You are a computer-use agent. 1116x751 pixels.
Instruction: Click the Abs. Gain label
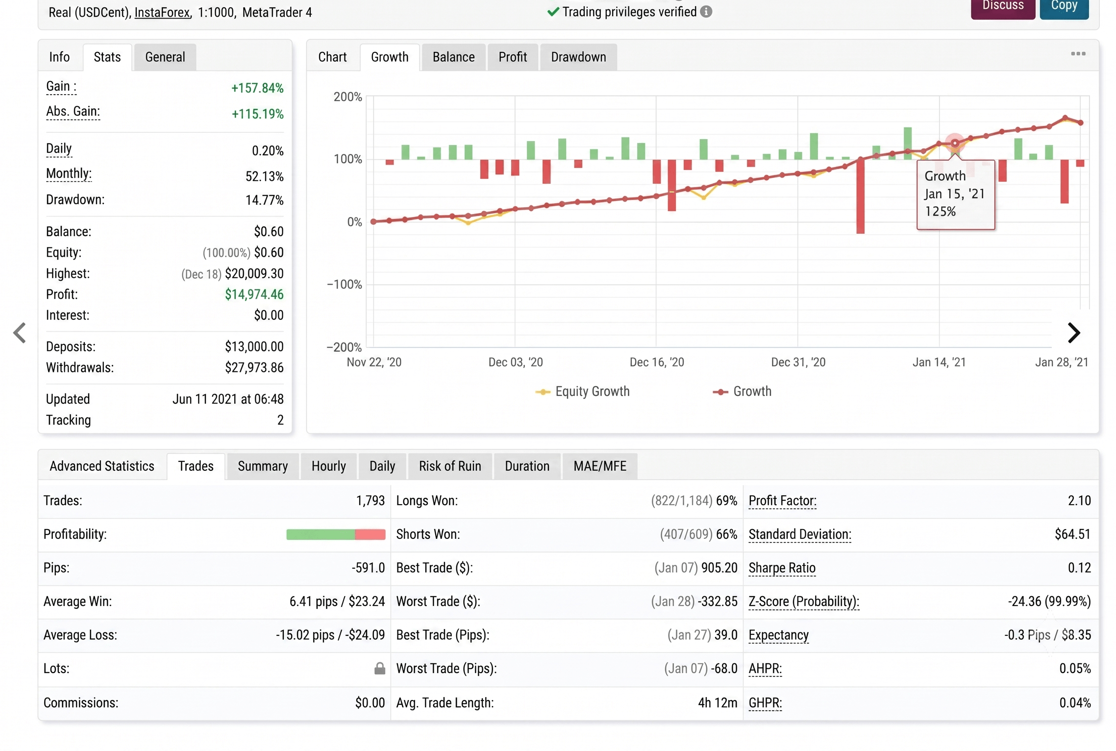point(73,112)
